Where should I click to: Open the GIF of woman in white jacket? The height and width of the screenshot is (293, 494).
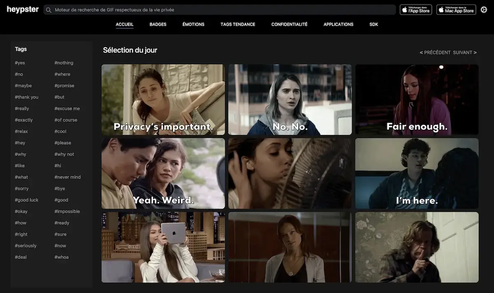click(x=290, y=247)
